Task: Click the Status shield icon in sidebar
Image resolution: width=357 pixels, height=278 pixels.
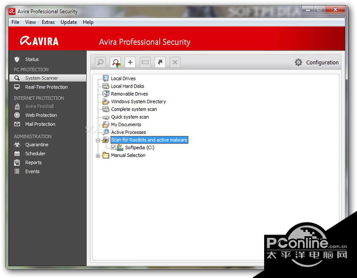Action: click(17, 60)
